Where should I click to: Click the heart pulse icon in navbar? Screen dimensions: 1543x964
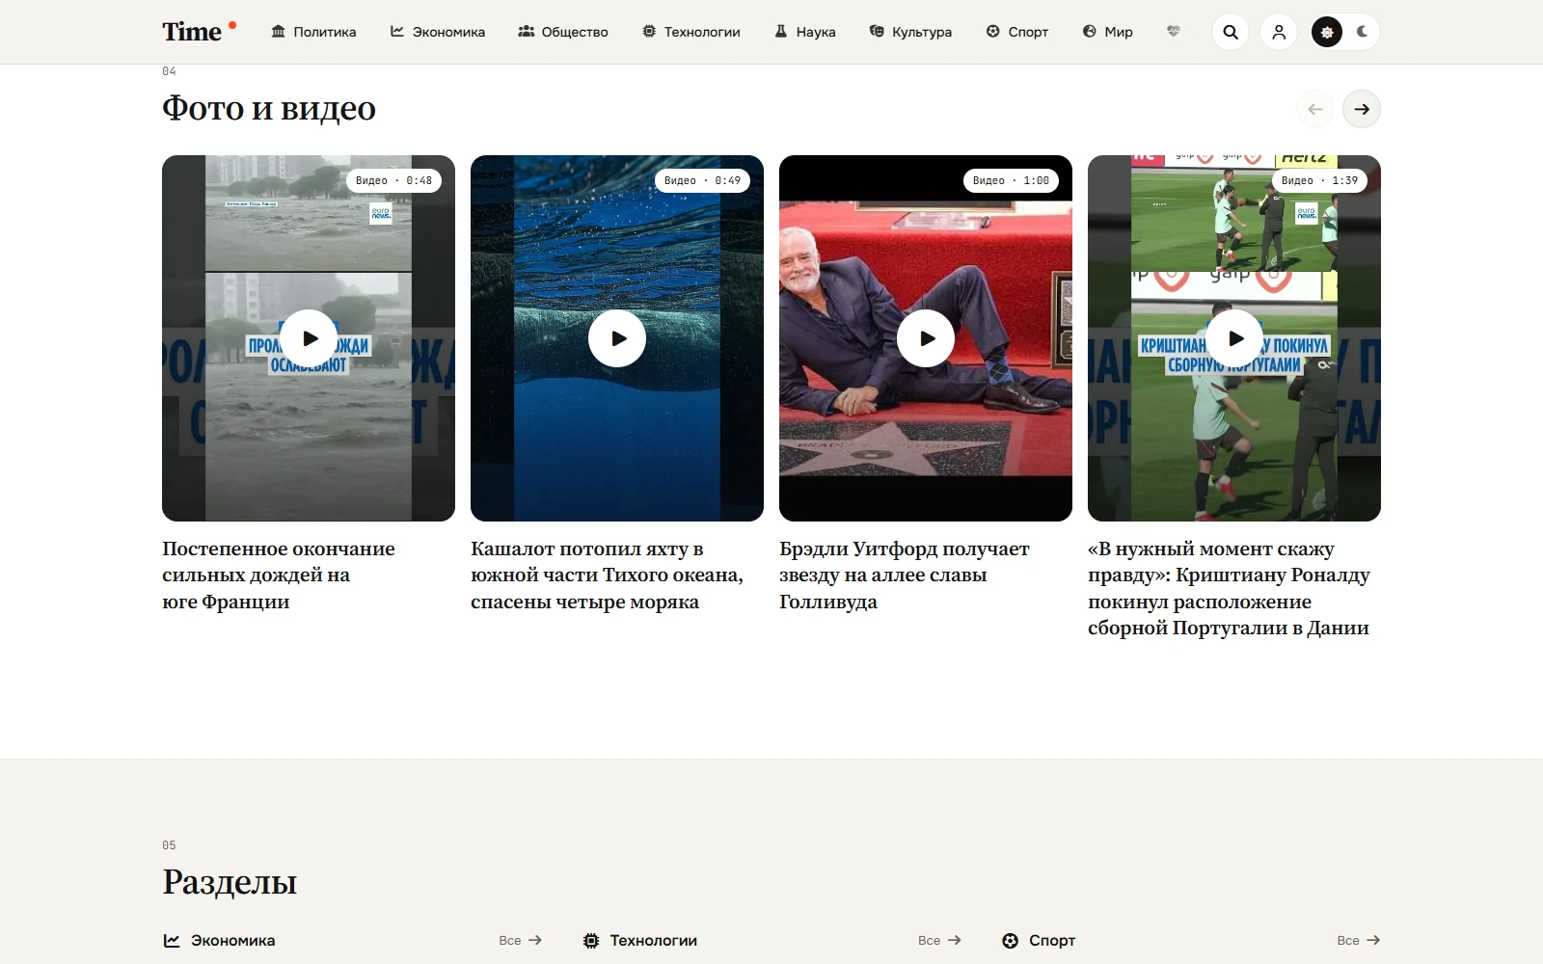click(x=1174, y=32)
